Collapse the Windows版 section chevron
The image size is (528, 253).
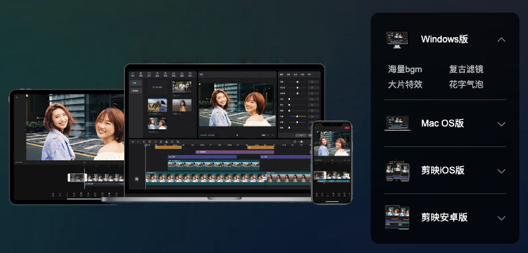[501, 40]
